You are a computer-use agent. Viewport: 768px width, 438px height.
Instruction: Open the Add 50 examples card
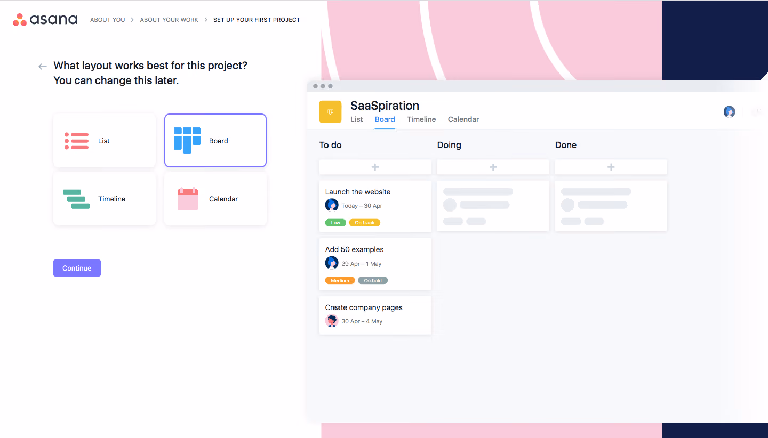[375, 264]
